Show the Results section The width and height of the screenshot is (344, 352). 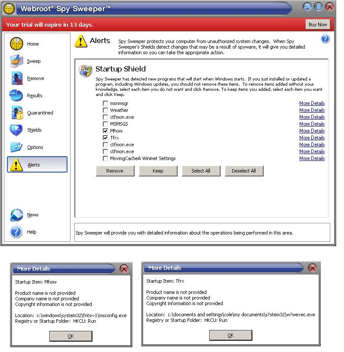[35, 96]
